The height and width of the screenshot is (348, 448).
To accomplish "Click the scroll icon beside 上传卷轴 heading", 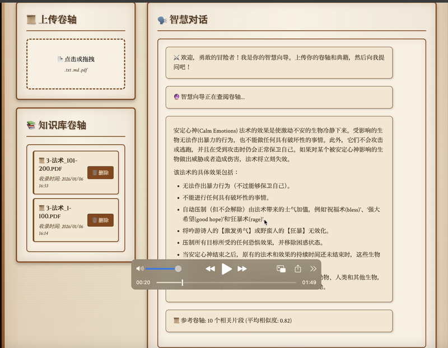I will click(31, 20).
